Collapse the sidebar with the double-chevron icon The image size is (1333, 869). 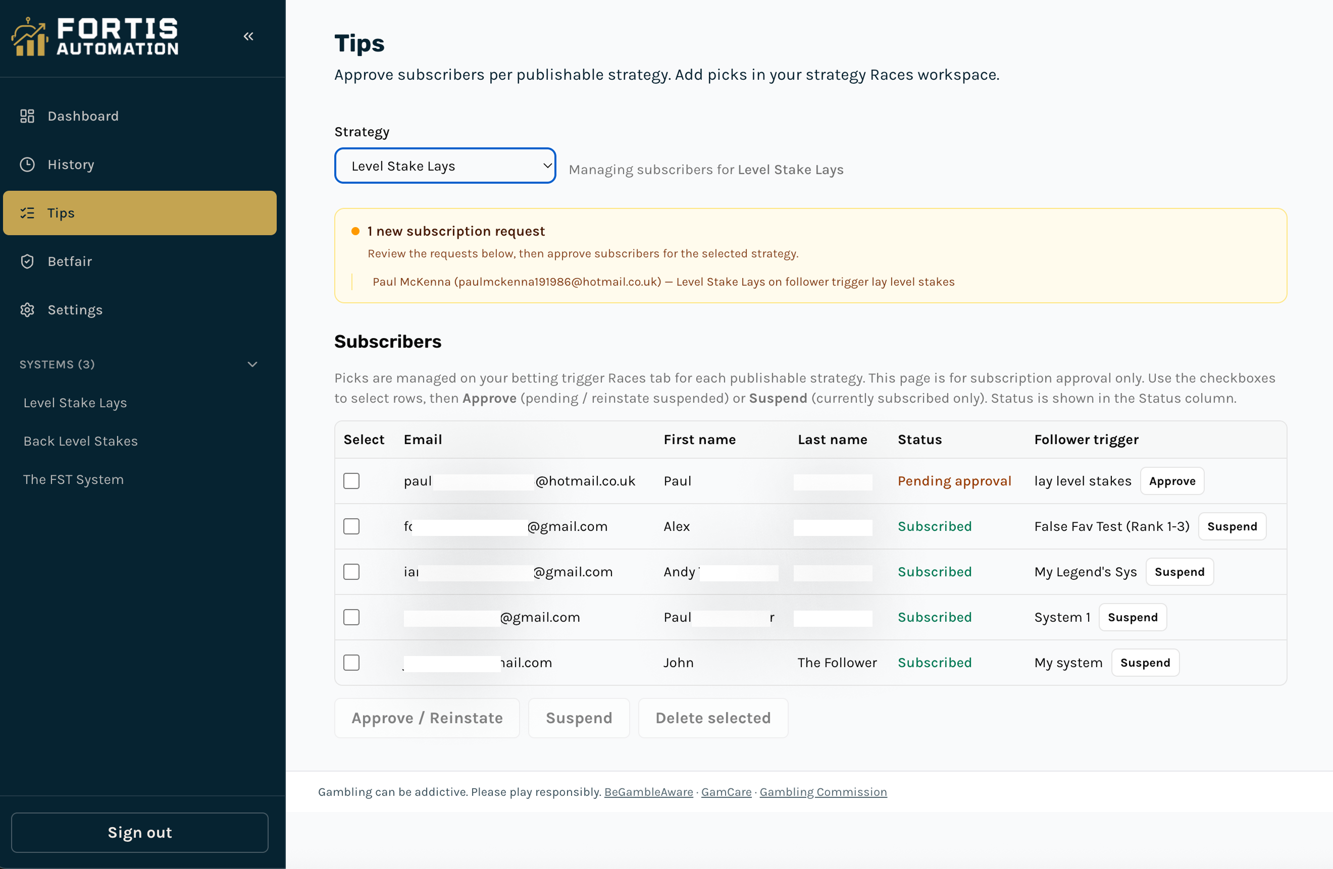tap(249, 36)
